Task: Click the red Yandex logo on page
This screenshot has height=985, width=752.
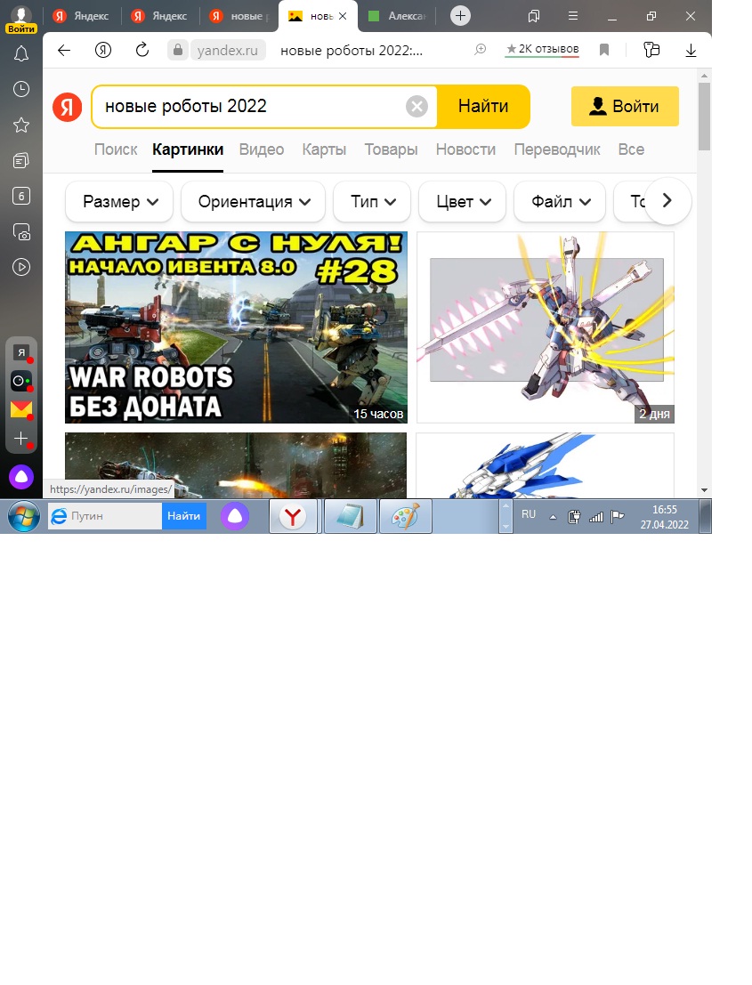Action: (68, 107)
